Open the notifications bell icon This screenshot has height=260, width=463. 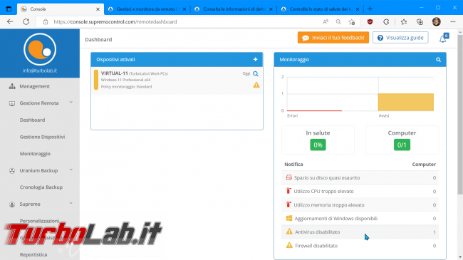click(443, 38)
